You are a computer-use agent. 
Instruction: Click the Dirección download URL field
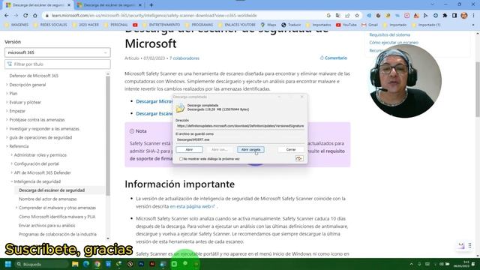240,126
